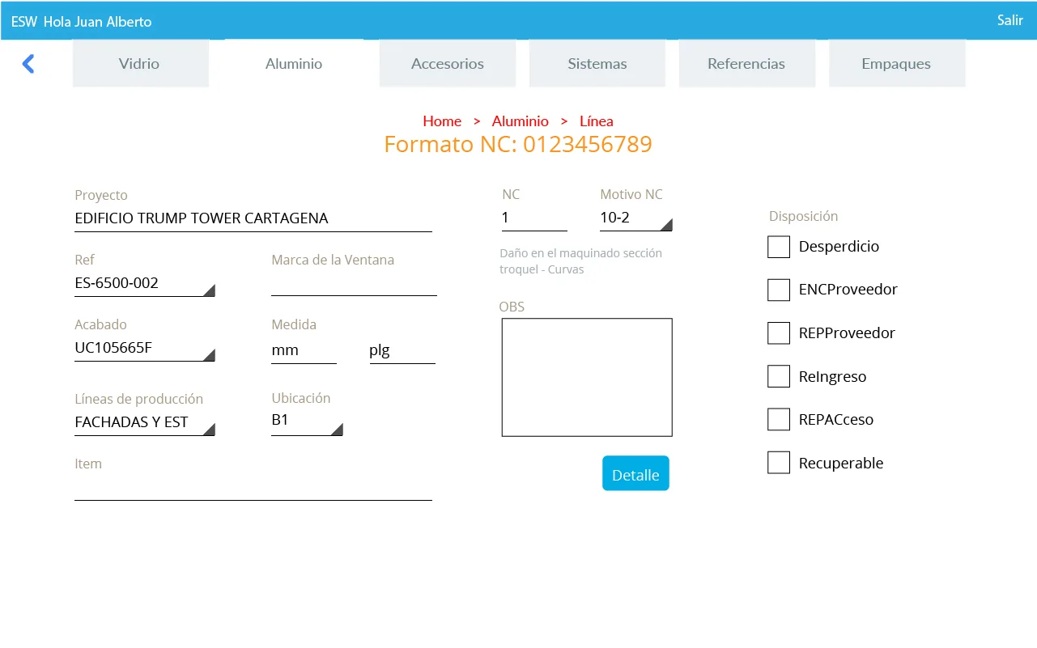The width and height of the screenshot is (1037, 648).
Task: Expand the Acabado dropdown UC105665F
Action: pyautogui.click(x=145, y=349)
